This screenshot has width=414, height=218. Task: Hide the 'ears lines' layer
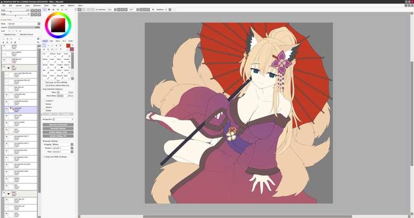[6, 115]
